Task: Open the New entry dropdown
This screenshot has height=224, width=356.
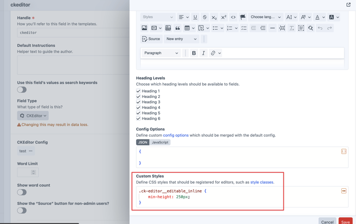Action: pos(181,39)
